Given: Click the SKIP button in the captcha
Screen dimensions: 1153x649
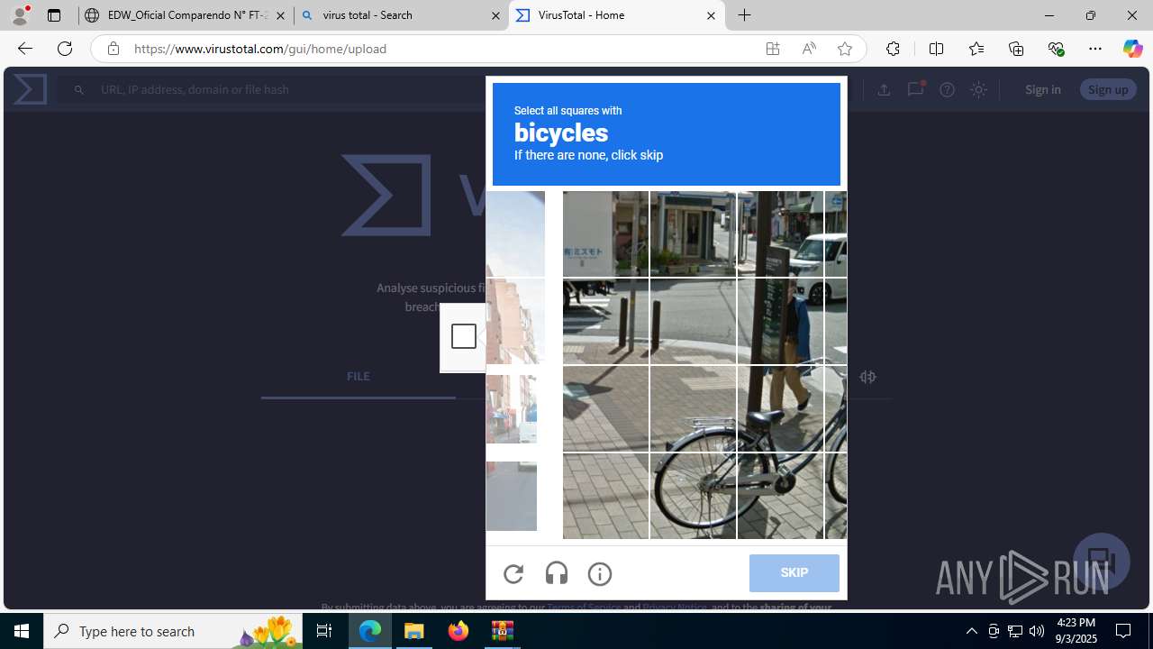Looking at the screenshot, I should [x=794, y=573].
